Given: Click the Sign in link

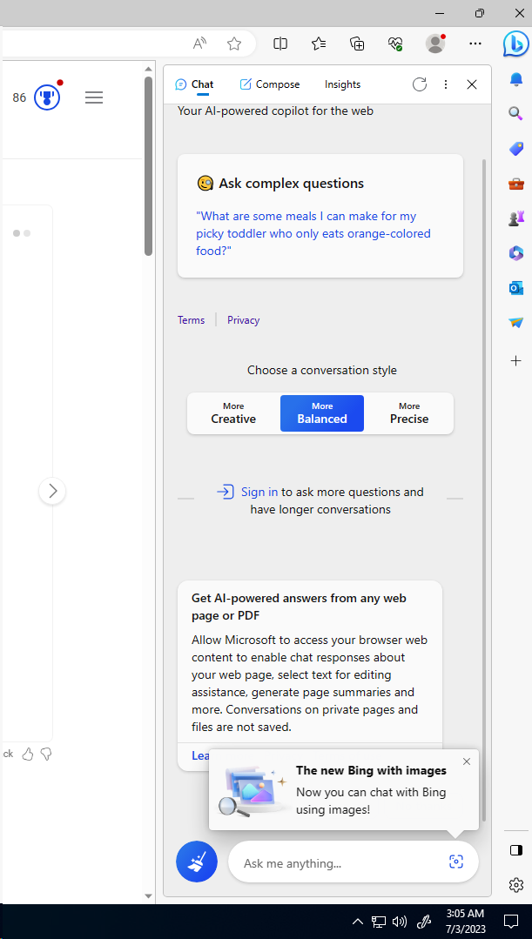Looking at the screenshot, I should click(259, 492).
